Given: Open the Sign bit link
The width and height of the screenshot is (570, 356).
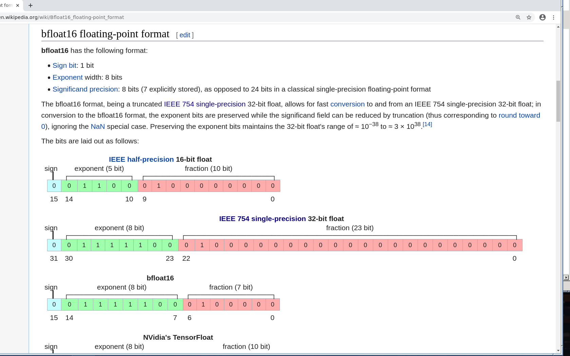Looking at the screenshot, I should tap(64, 65).
